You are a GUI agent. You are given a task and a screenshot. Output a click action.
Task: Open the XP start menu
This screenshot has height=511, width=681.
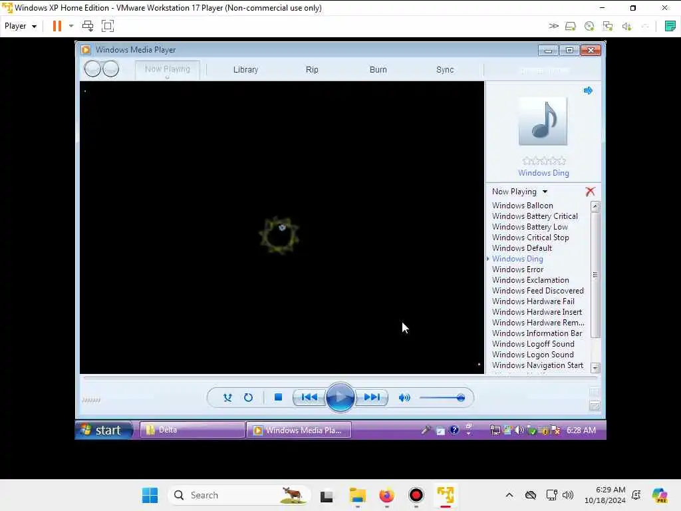coord(104,430)
